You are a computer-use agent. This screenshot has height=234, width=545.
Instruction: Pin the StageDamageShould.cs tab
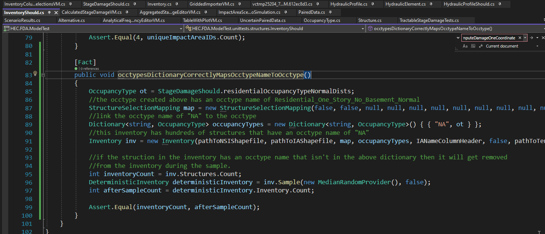pyautogui.click(x=134, y=3)
